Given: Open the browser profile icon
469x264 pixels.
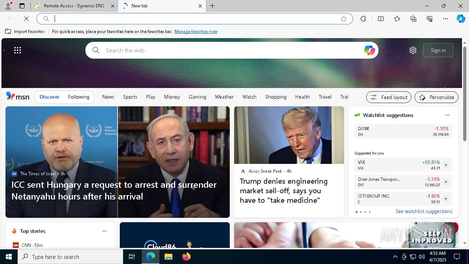Looking at the screenshot, I should click(8, 6).
